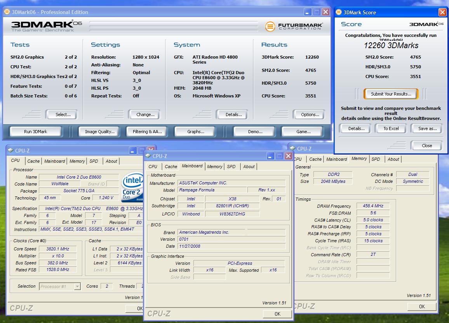Image resolution: width=449 pixels, height=323 pixels.
Task: Export score To Excel
Action: [391, 129]
